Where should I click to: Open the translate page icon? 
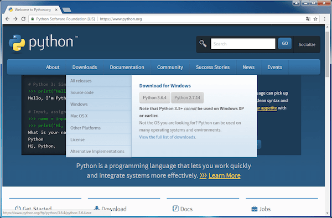point(308,19)
